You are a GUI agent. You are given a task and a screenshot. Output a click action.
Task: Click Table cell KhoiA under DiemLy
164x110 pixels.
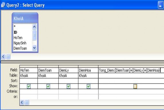69,76
